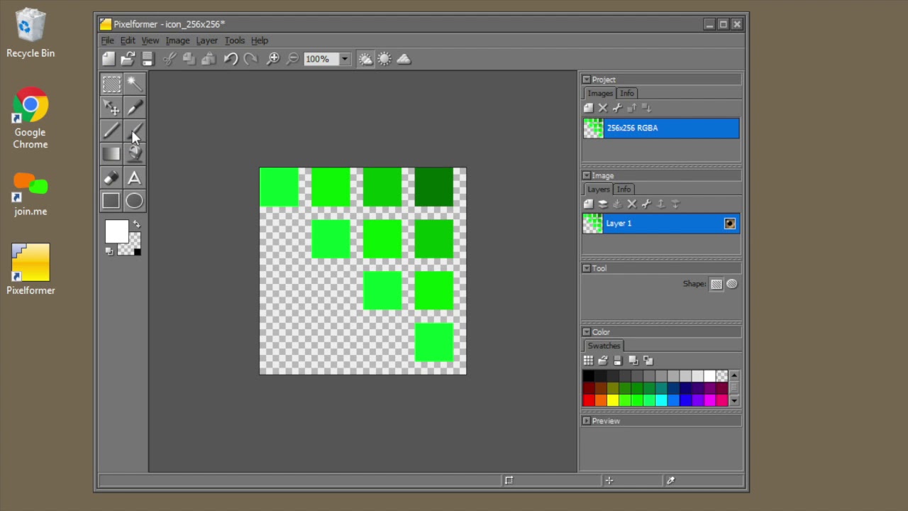908x511 pixels.
Task: Pick the cyan color swatch
Action: [x=661, y=400]
